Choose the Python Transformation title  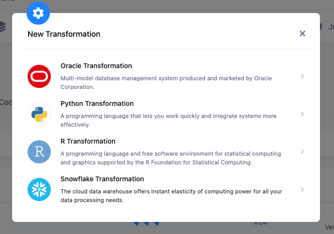[x=97, y=103]
